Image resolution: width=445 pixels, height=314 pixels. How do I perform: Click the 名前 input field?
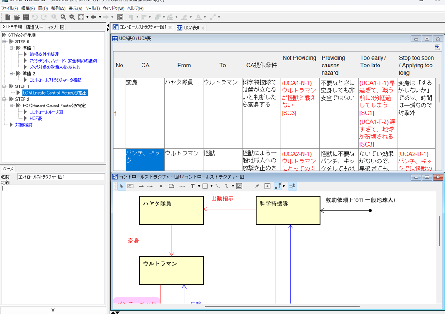(61, 177)
